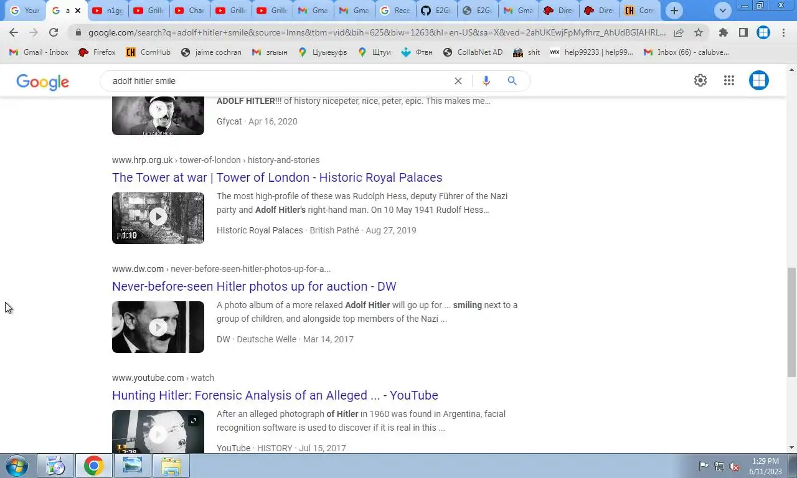Reload the current Google page

(x=54, y=32)
